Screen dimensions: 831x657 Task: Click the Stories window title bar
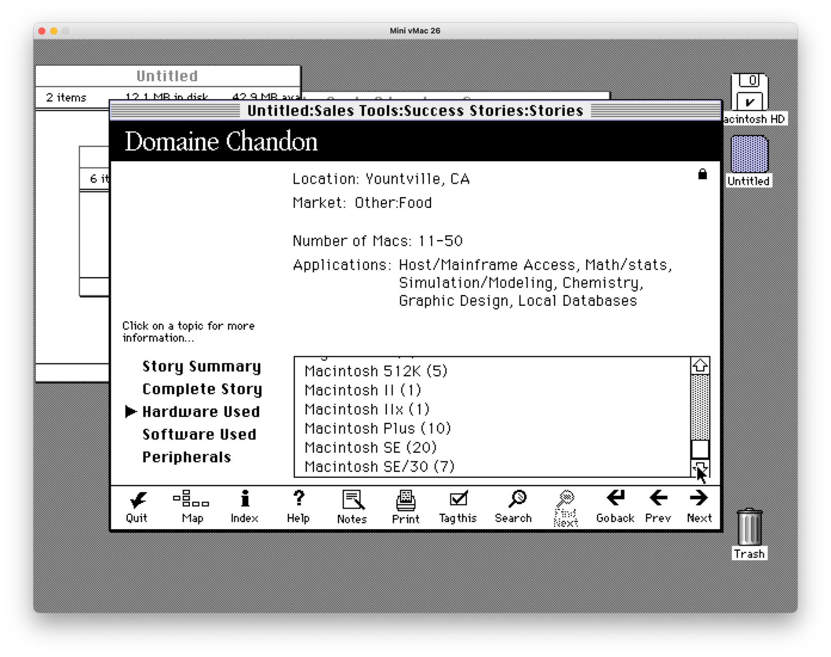[415, 110]
